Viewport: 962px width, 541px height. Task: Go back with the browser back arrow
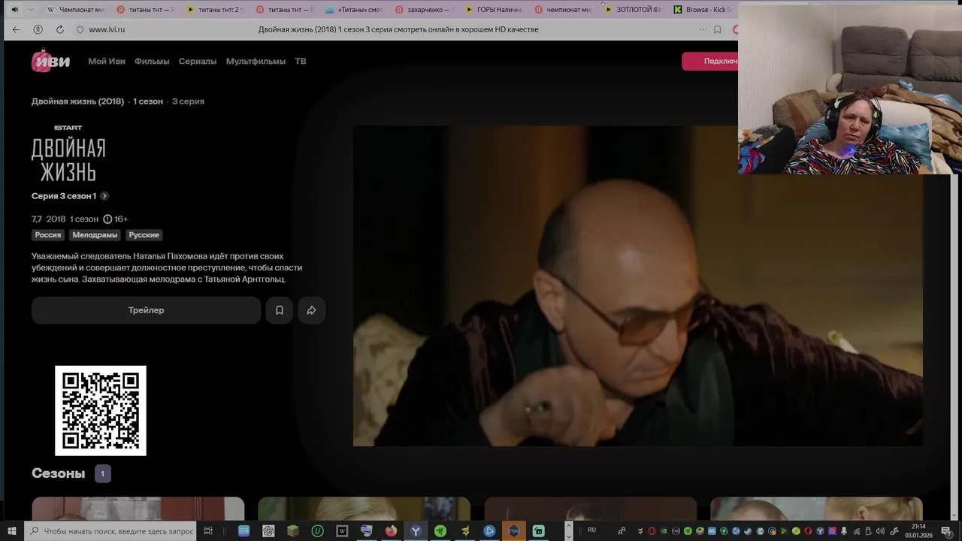(x=16, y=29)
